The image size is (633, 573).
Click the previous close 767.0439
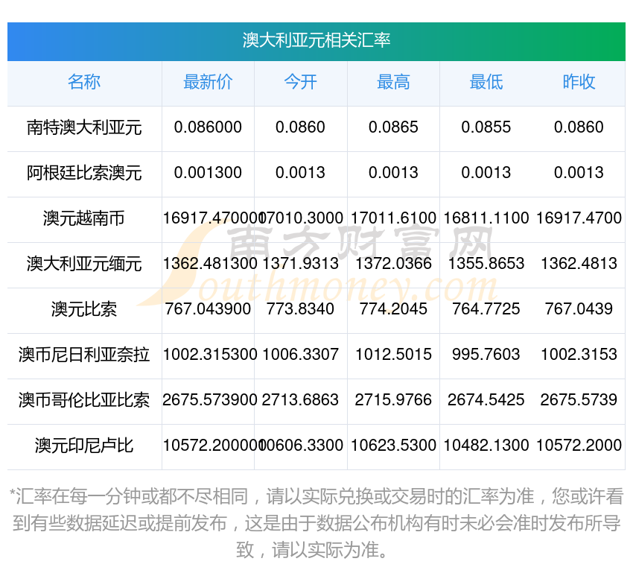(x=579, y=309)
